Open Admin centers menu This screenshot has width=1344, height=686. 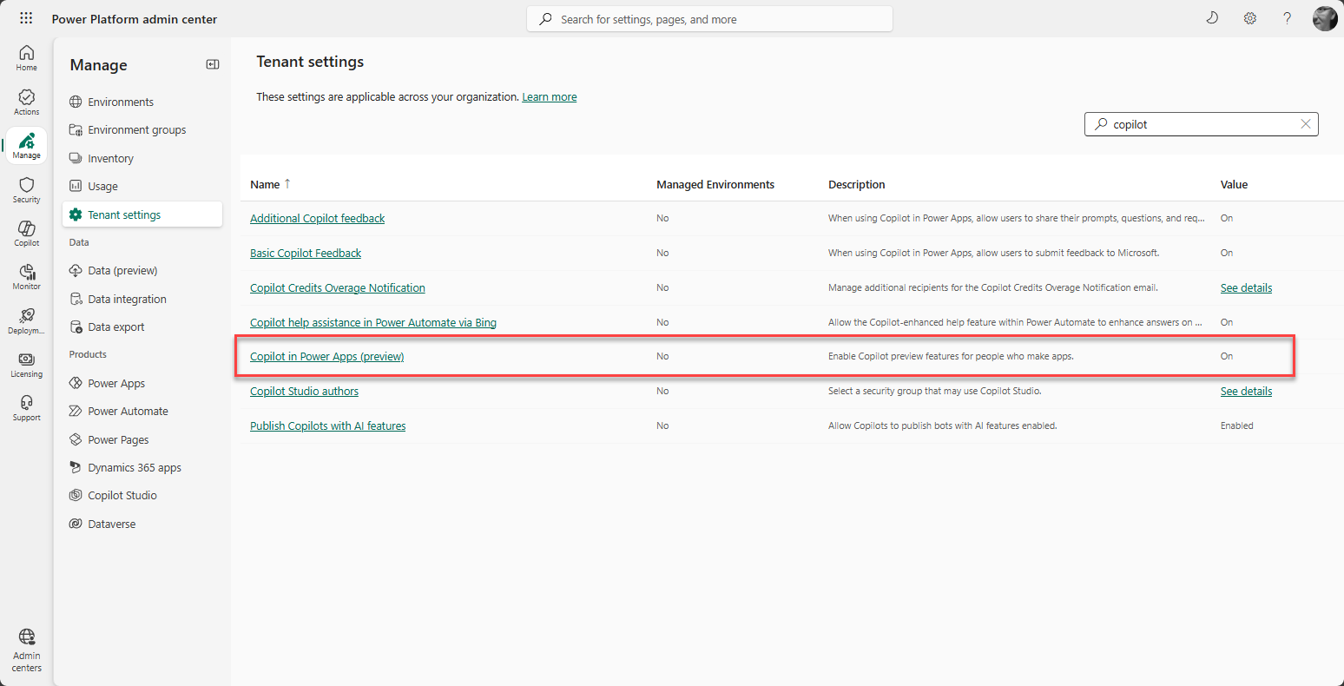click(27, 650)
